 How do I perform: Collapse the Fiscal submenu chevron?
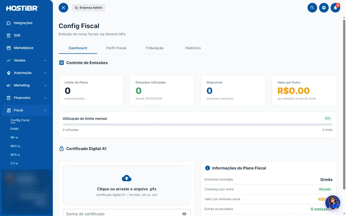click(x=45, y=110)
